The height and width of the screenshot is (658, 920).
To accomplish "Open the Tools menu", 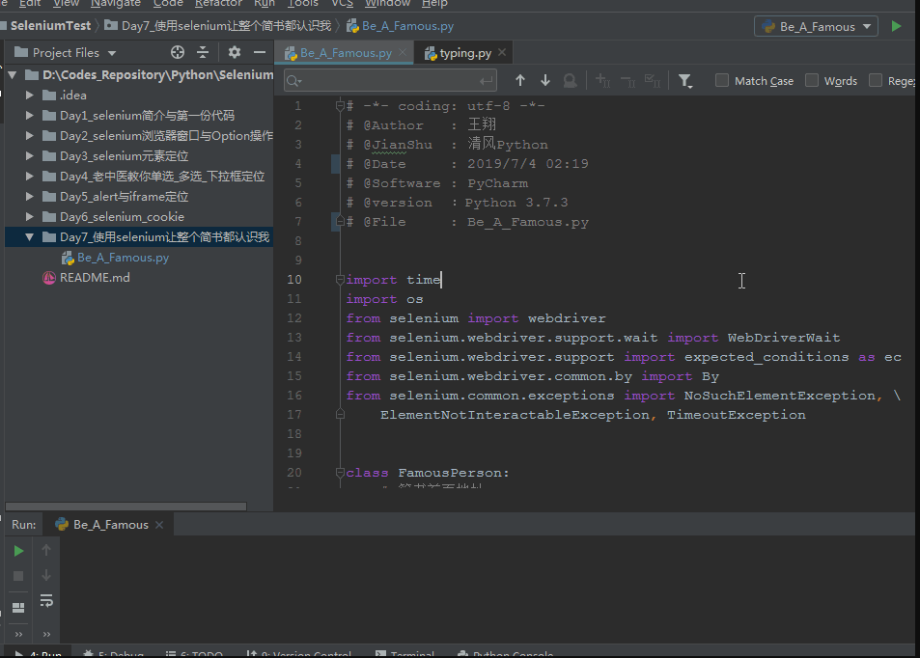I will pyautogui.click(x=302, y=3).
